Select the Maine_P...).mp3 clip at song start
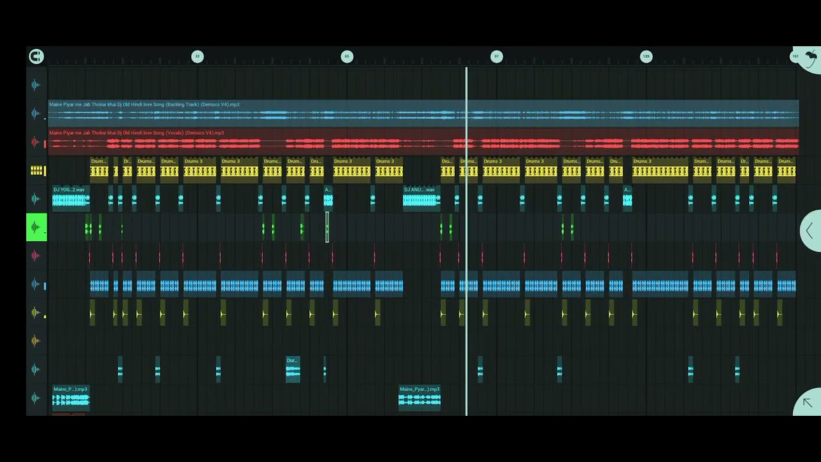The width and height of the screenshot is (821, 462). coord(71,397)
